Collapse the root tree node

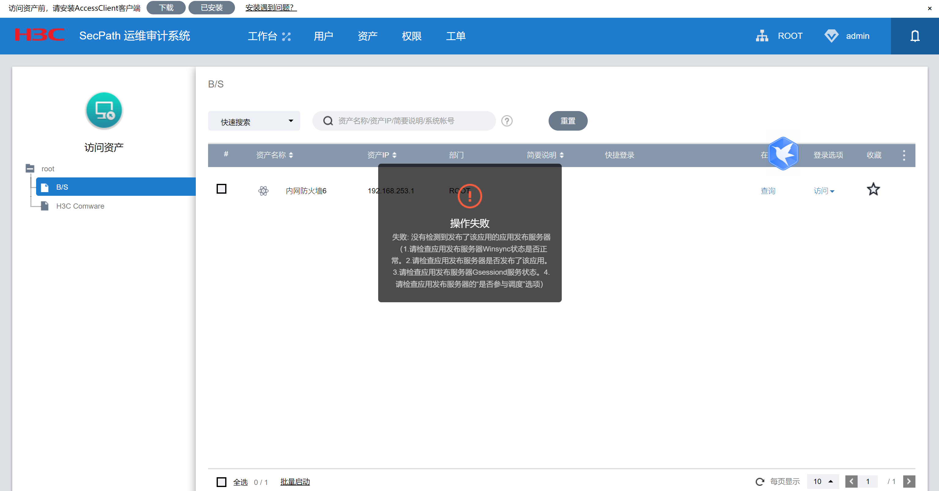pos(30,168)
